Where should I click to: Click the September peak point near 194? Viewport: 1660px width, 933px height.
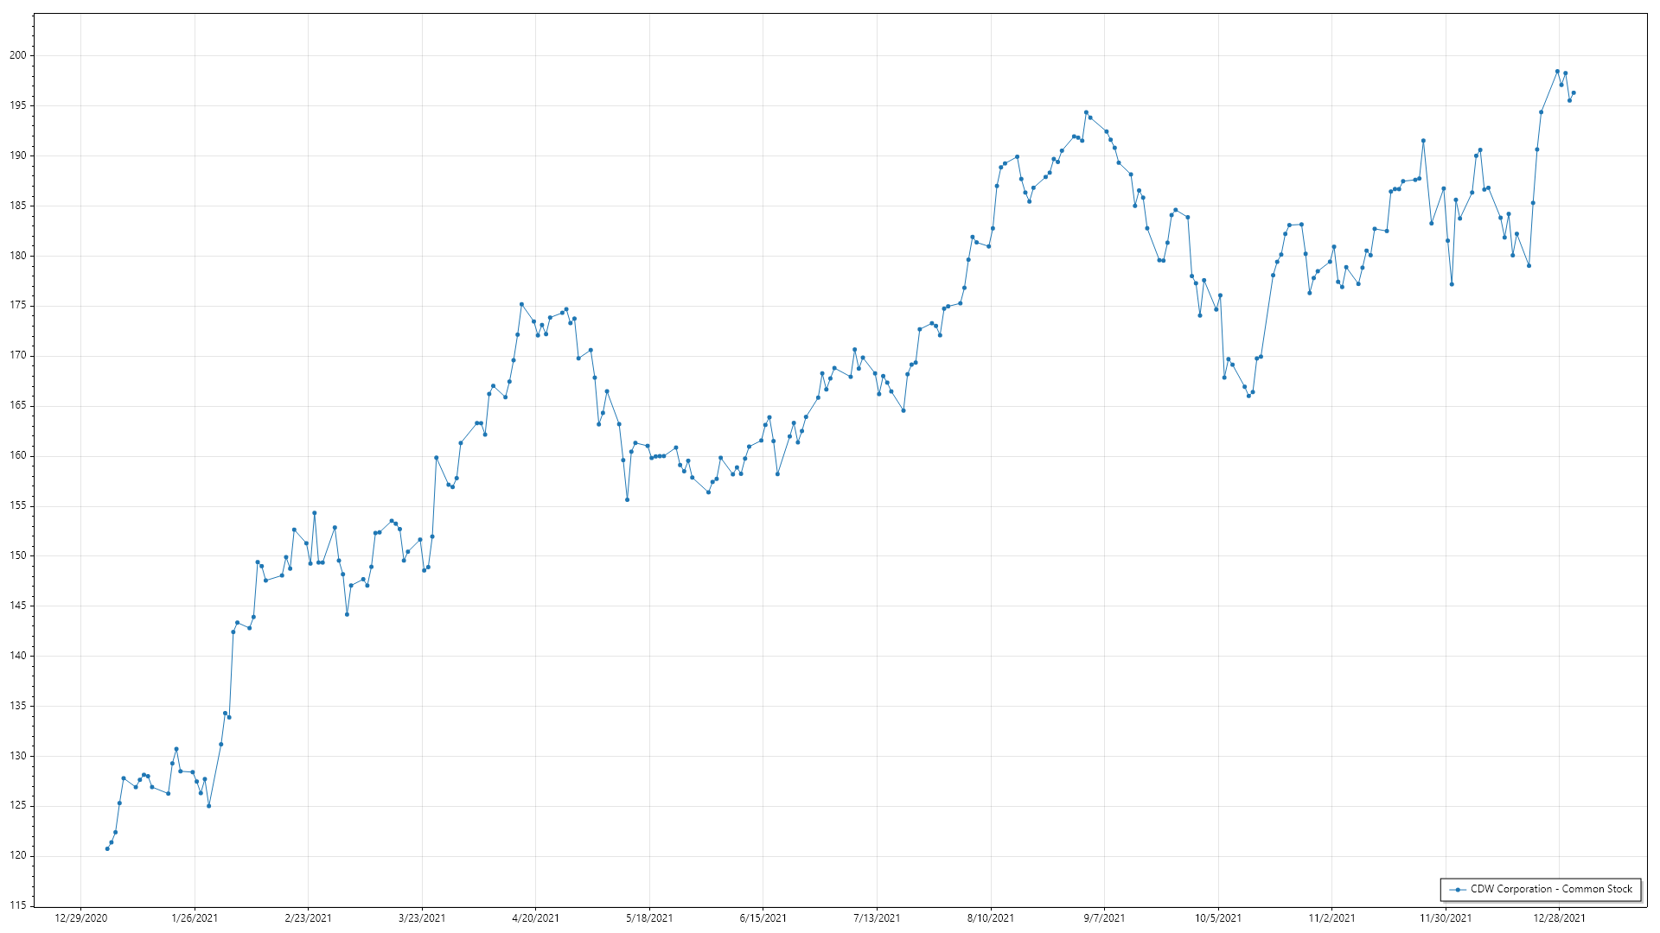(x=1087, y=112)
